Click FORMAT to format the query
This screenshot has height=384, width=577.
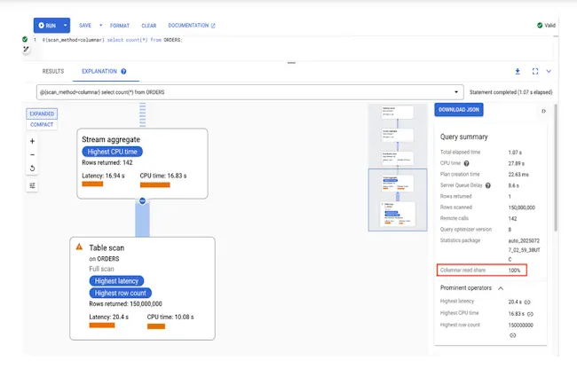pos(120,26)
